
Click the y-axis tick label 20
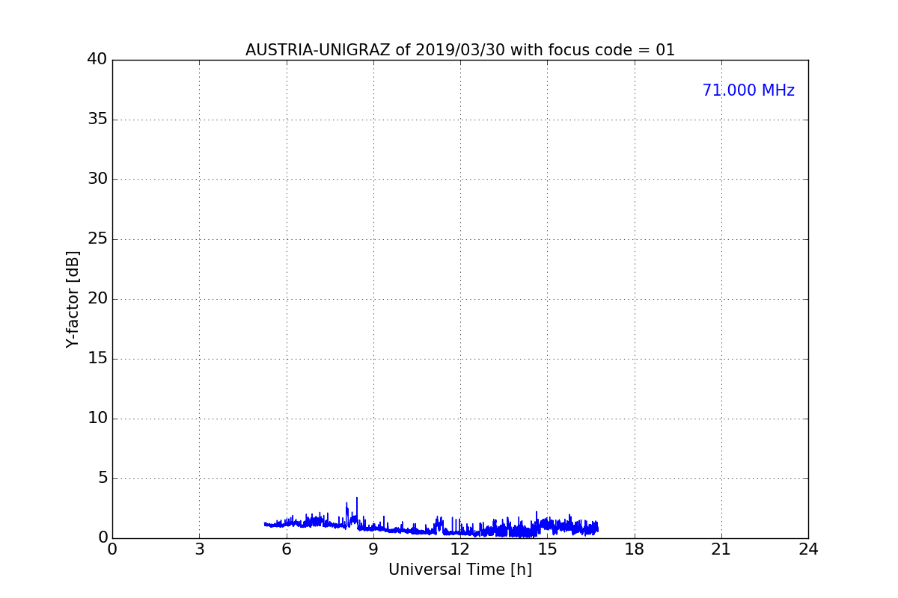(x=97, y=298)
